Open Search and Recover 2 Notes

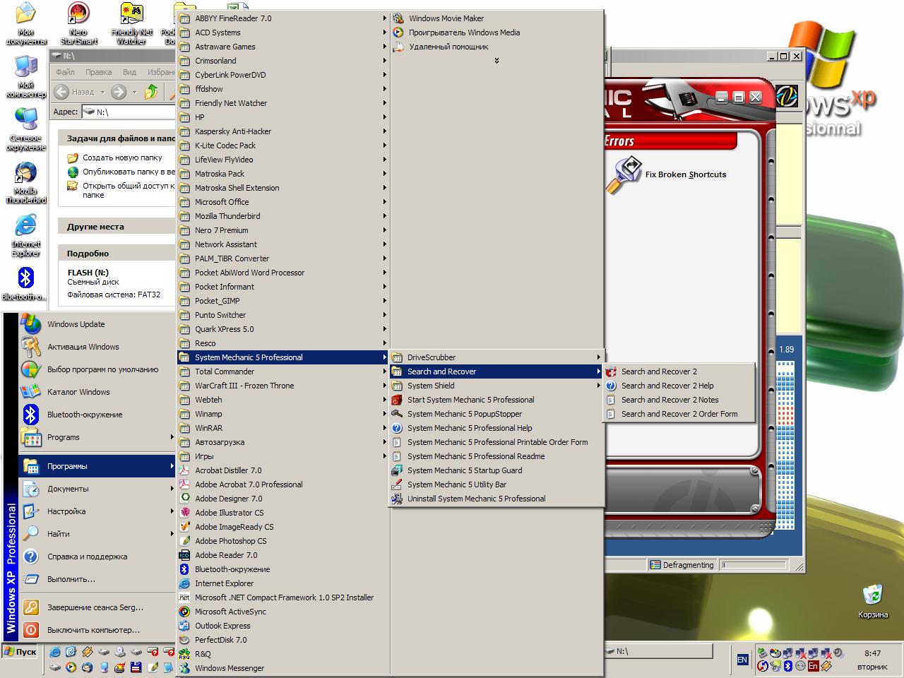coord(679,400)
